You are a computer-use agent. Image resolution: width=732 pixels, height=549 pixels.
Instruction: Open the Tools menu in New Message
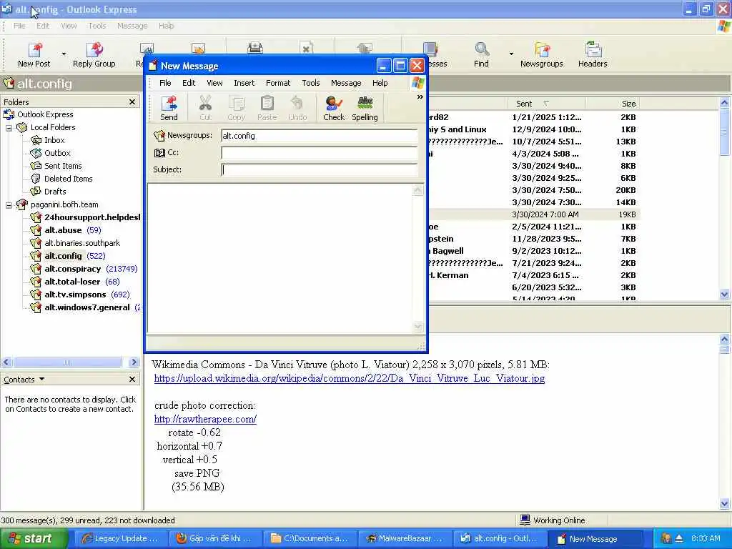coord(310,83)
